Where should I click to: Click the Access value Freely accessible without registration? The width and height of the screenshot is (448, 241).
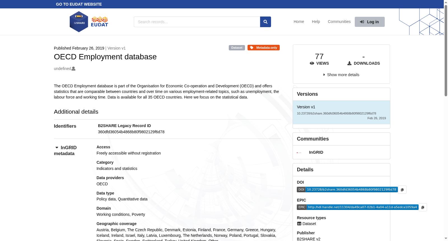pyautogui.click(x=129, y=153)
